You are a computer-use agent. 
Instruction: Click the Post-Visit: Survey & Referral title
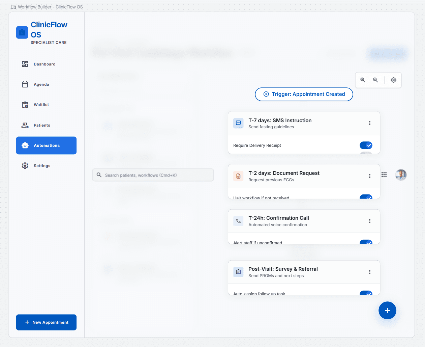point(283,269)
